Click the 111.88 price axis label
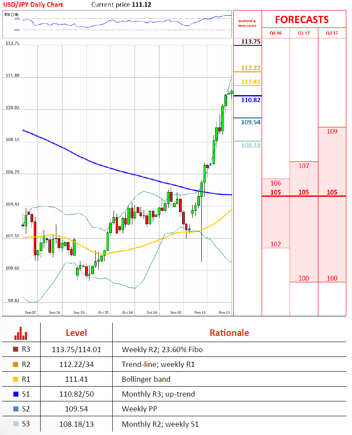352x435 pixels. 13,75
